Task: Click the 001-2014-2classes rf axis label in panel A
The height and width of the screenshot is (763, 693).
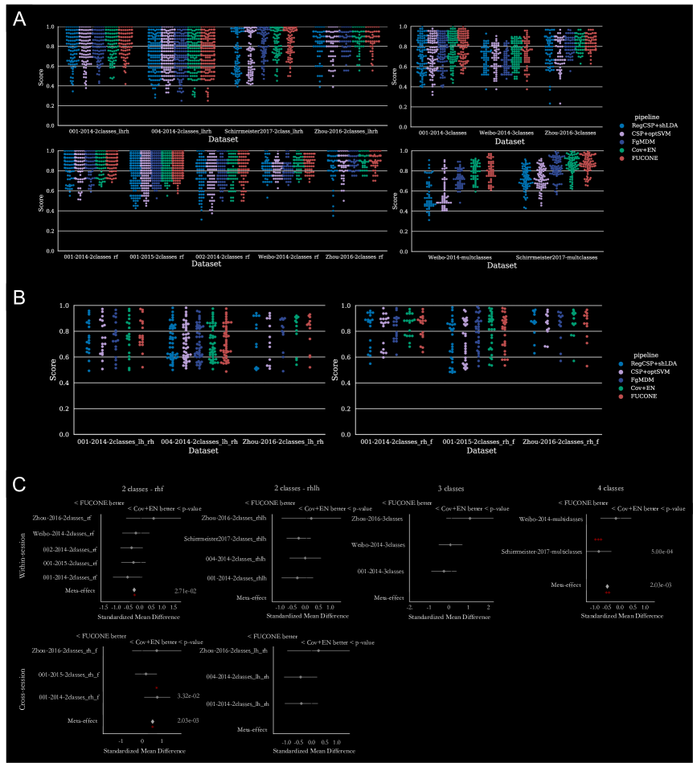Action: pos(91,257)
